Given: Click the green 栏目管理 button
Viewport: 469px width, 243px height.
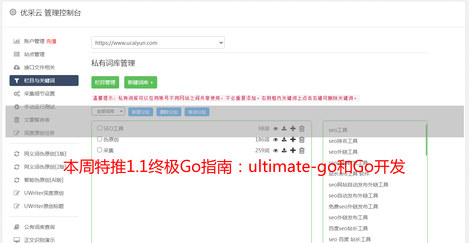Looking at the screenshot, I should (x=105, y=82).
